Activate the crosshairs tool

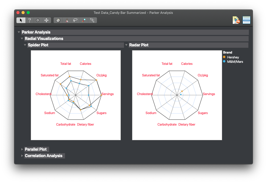pos(92,20)
